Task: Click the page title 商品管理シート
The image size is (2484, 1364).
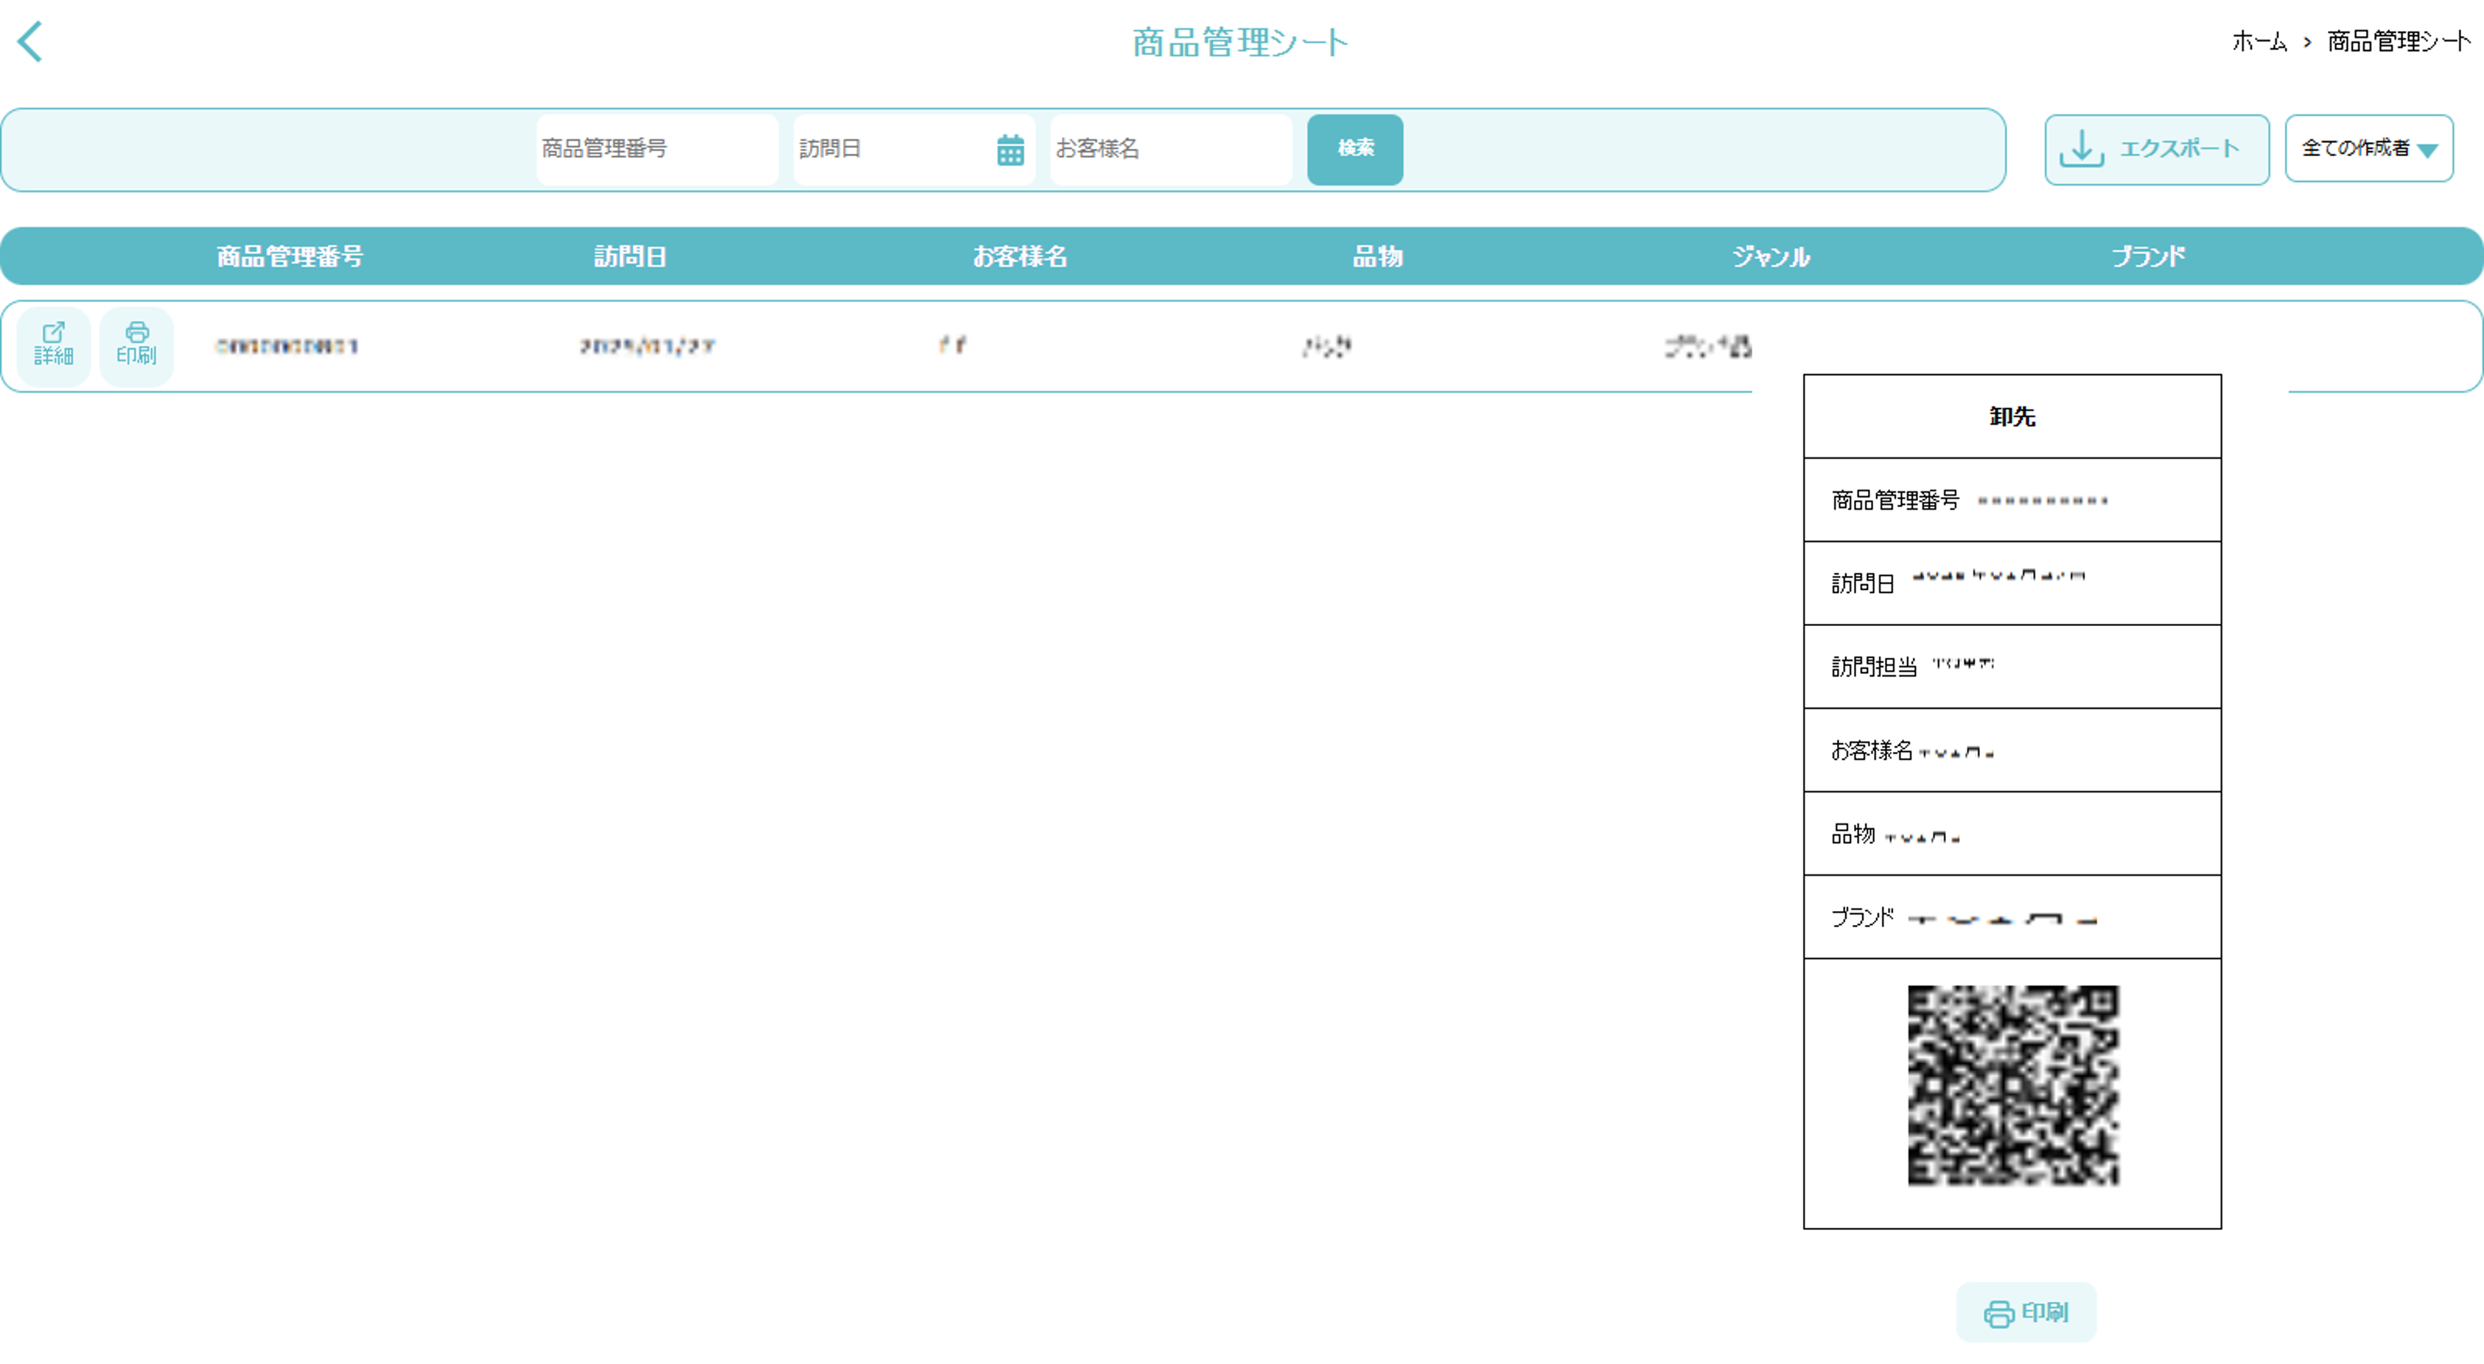Action: pos(1240,43)
